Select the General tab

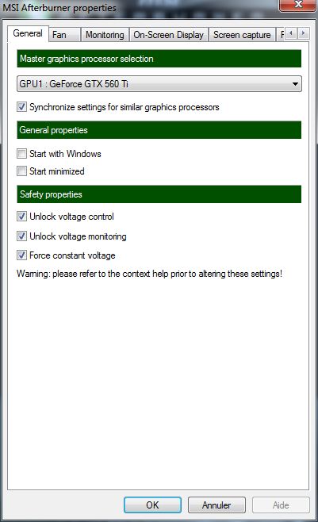click(x=28, y=33)
